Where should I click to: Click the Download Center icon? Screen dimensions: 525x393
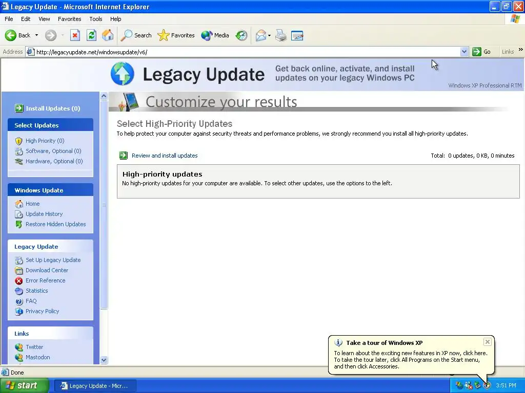pyautogui.click(x=19, y=270)
